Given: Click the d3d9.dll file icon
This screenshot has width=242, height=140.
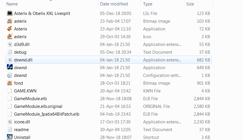Looking at the screenshot, I should [x=9, y=44].
